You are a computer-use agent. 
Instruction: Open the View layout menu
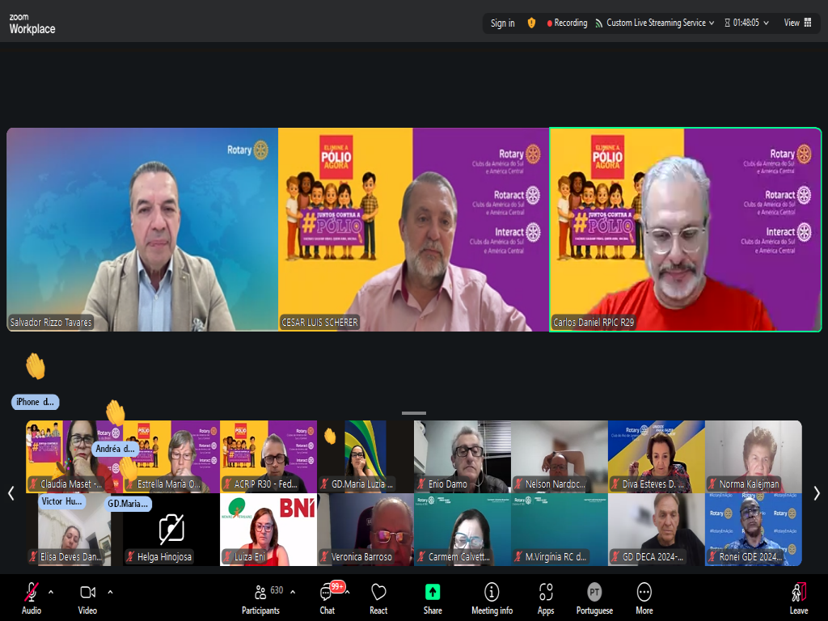pos(797,23)
